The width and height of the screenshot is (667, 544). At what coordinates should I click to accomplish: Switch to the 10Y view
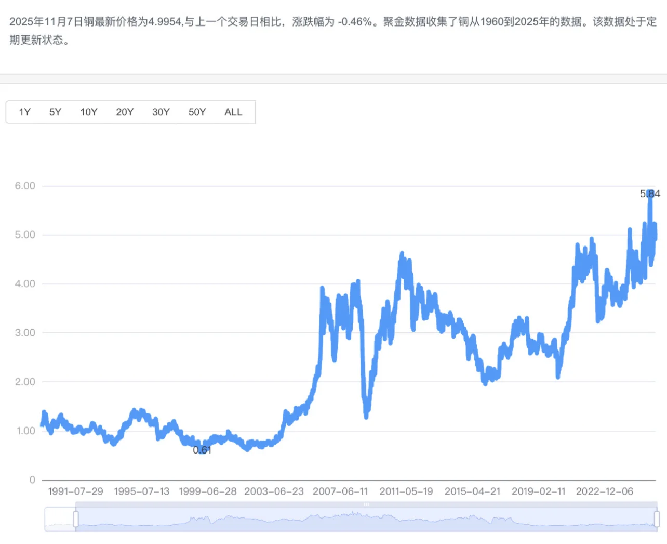pyautogui.click(x=88, y=112)
